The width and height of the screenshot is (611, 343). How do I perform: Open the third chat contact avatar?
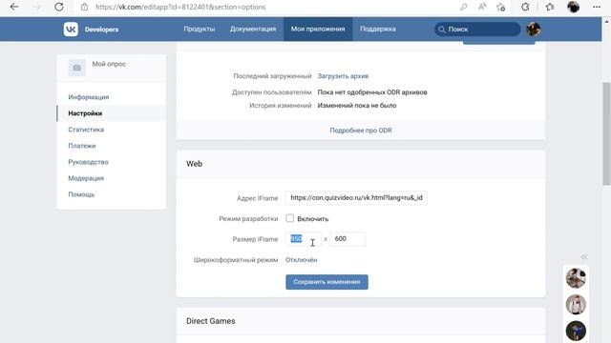pos(576,331)
